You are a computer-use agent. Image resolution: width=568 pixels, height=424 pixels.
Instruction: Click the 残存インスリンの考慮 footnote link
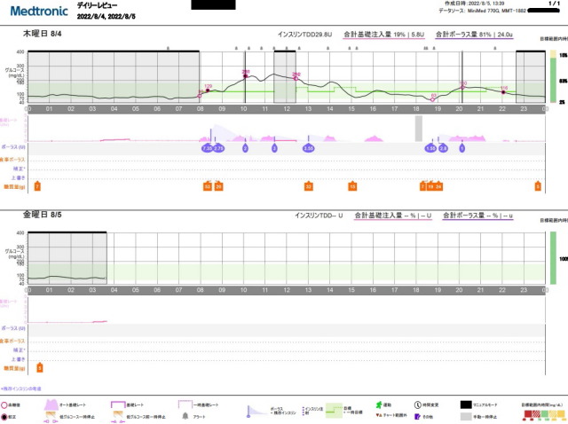click(21, 389)
